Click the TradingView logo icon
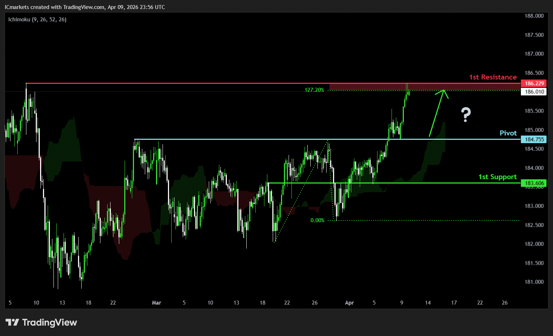Screen dimensions: 553x336 pos(12,322)
